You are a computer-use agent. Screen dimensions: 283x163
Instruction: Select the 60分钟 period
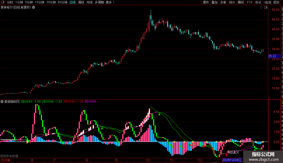(63, 2)
